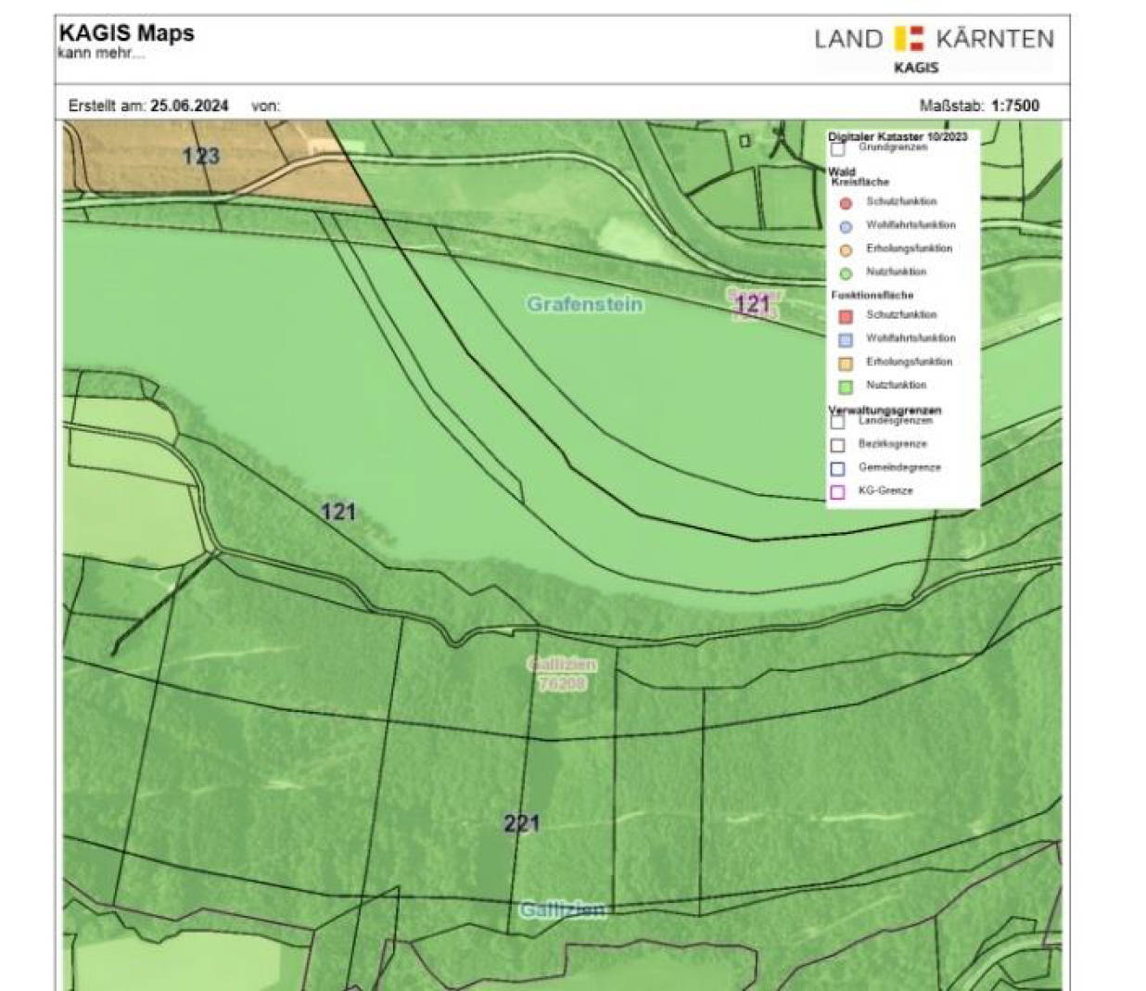This screenshot has height=991, width=1146.
Task: Click the scale value '1:7500'
Action: pos(1015,106)
